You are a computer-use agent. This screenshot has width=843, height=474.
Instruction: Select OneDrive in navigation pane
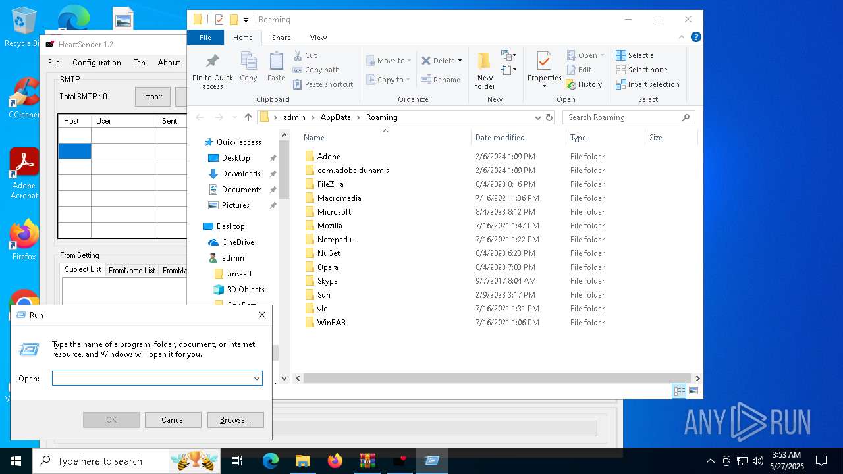point(238,242)
